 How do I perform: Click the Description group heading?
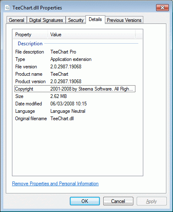[x=30, y=44]
